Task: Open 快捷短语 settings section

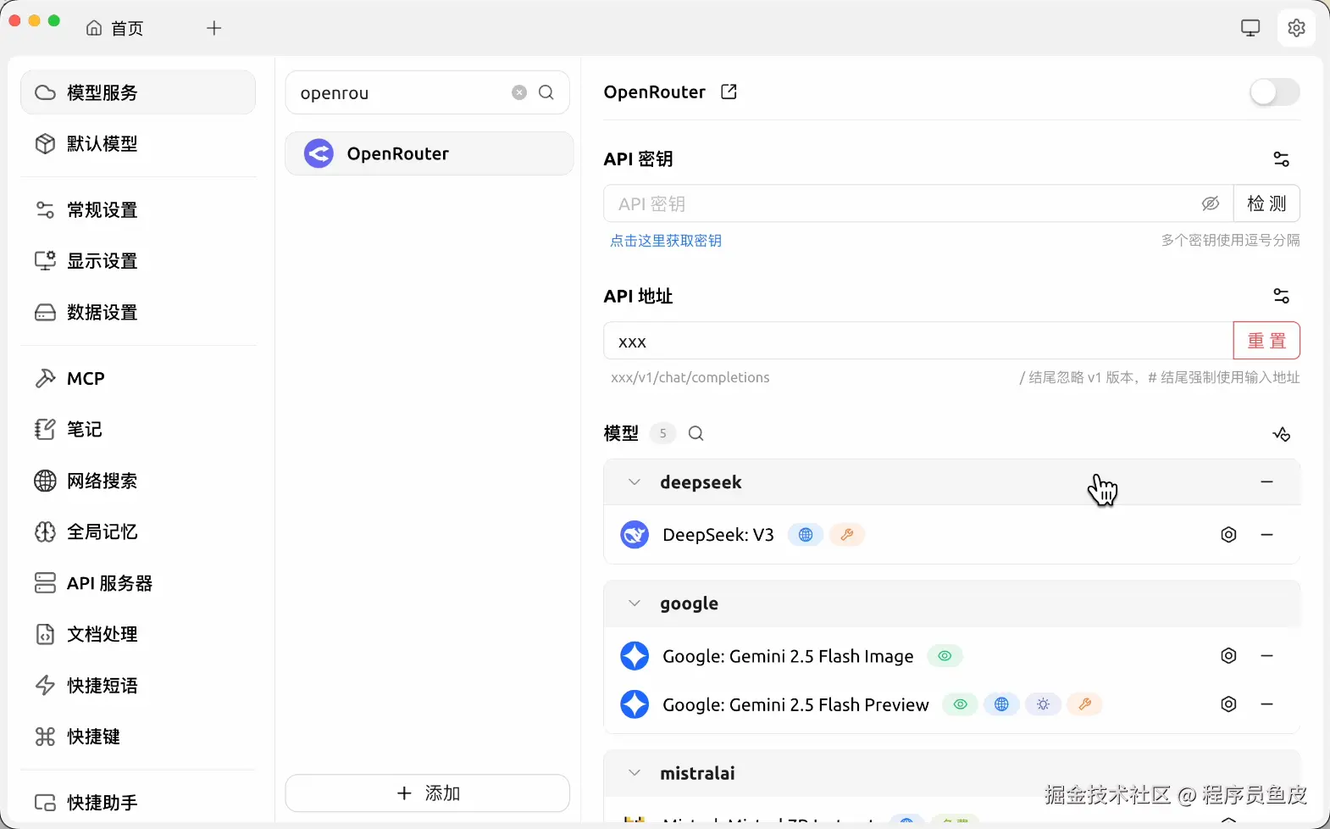Action: click(138, 685)
